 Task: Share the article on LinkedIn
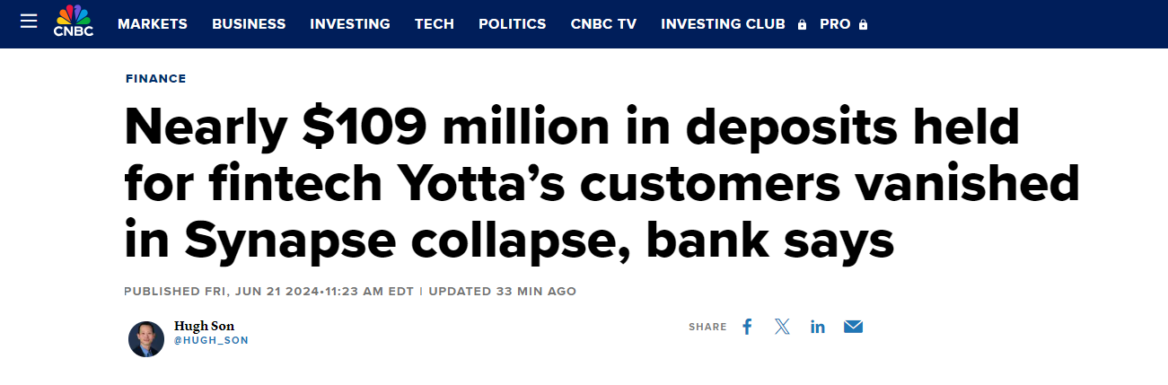[x=817, y=327]
